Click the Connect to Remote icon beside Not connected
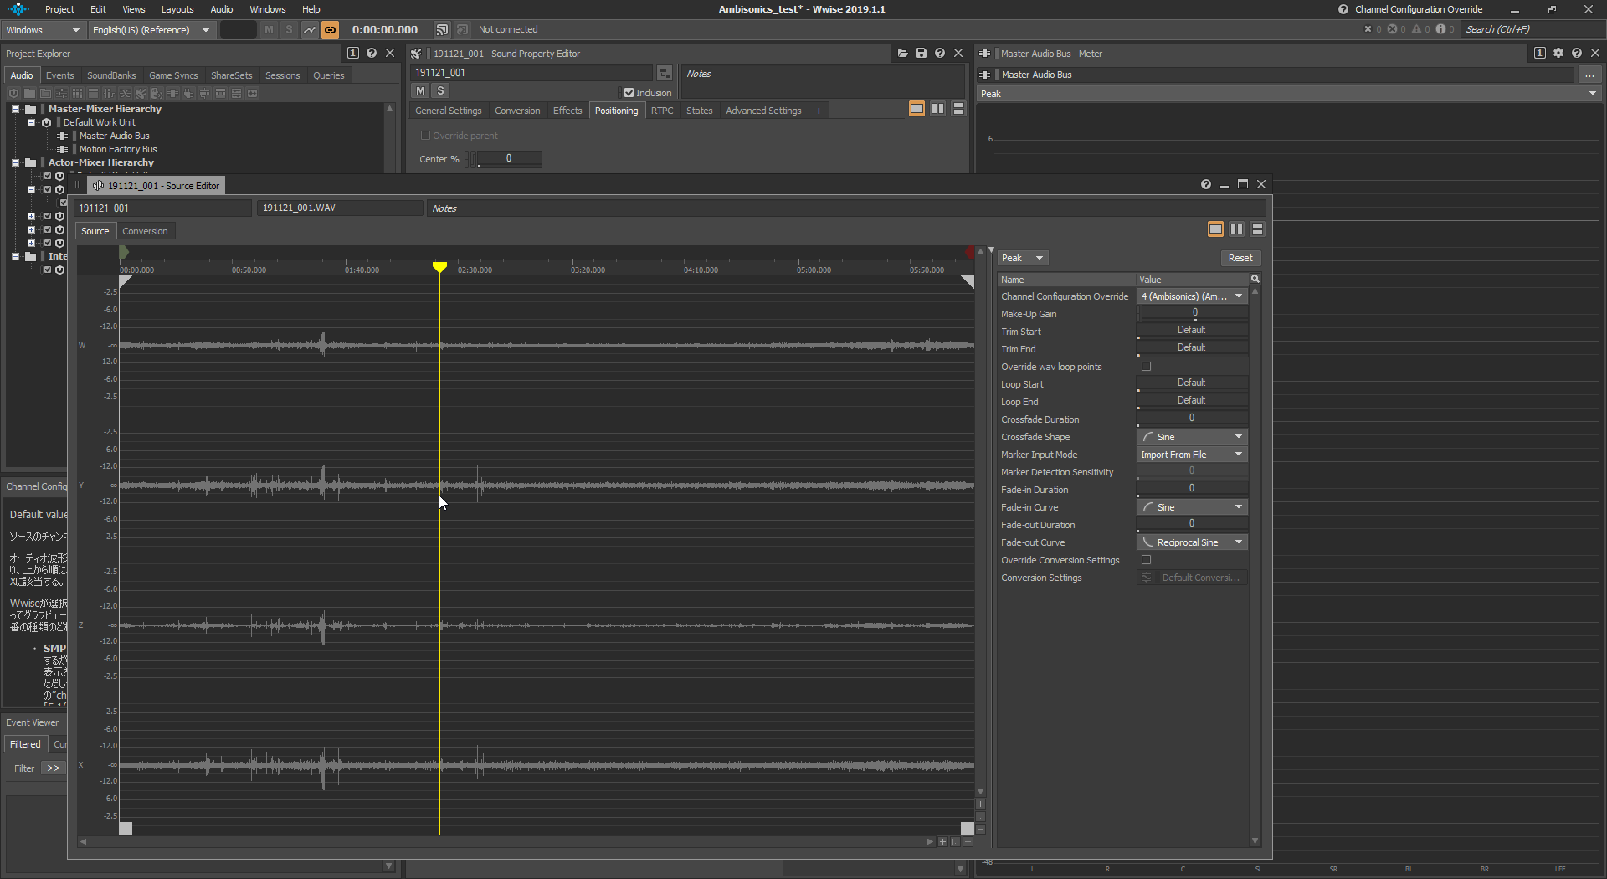1607x879 pixels. click(442, 30)
